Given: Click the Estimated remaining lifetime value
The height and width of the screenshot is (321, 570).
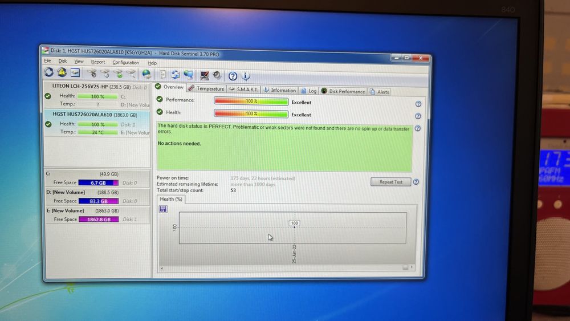Looking at the screenshot, I should tap(253, 184).
